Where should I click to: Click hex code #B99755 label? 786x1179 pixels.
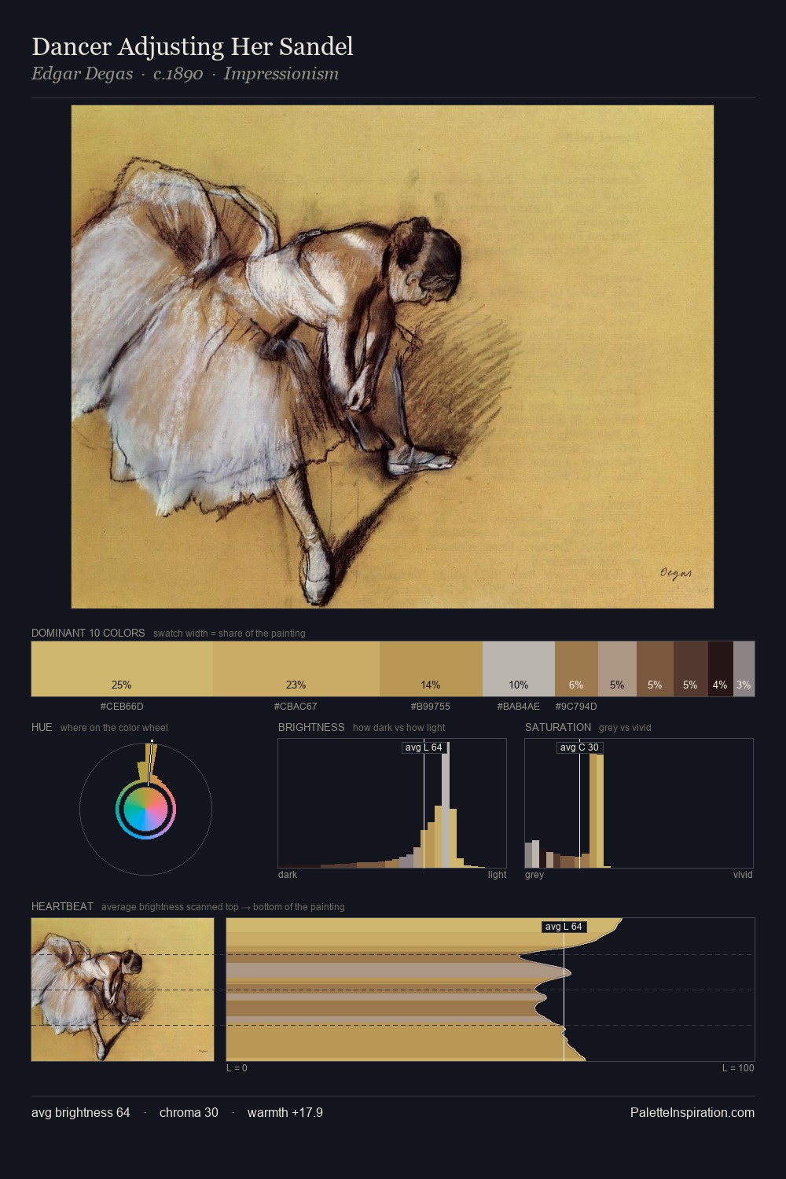click(431, 706)
